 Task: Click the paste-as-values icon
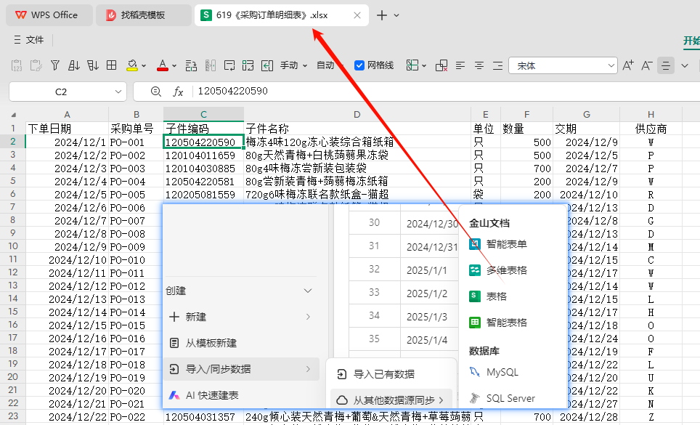tap(16, 65)
